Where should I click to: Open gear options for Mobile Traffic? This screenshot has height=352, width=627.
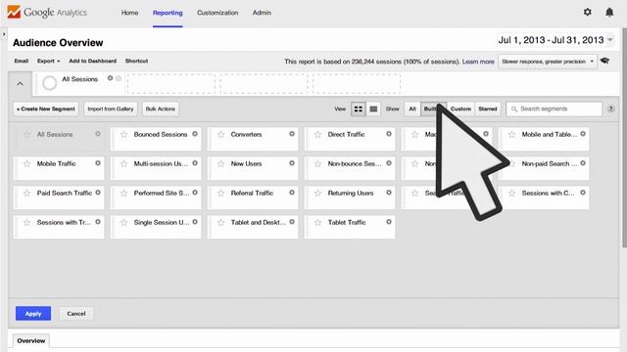point(98,163)
